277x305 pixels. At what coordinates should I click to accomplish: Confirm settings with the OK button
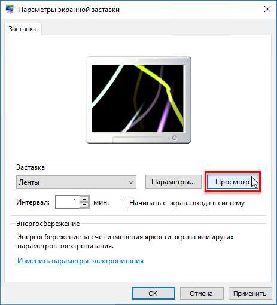153,294
